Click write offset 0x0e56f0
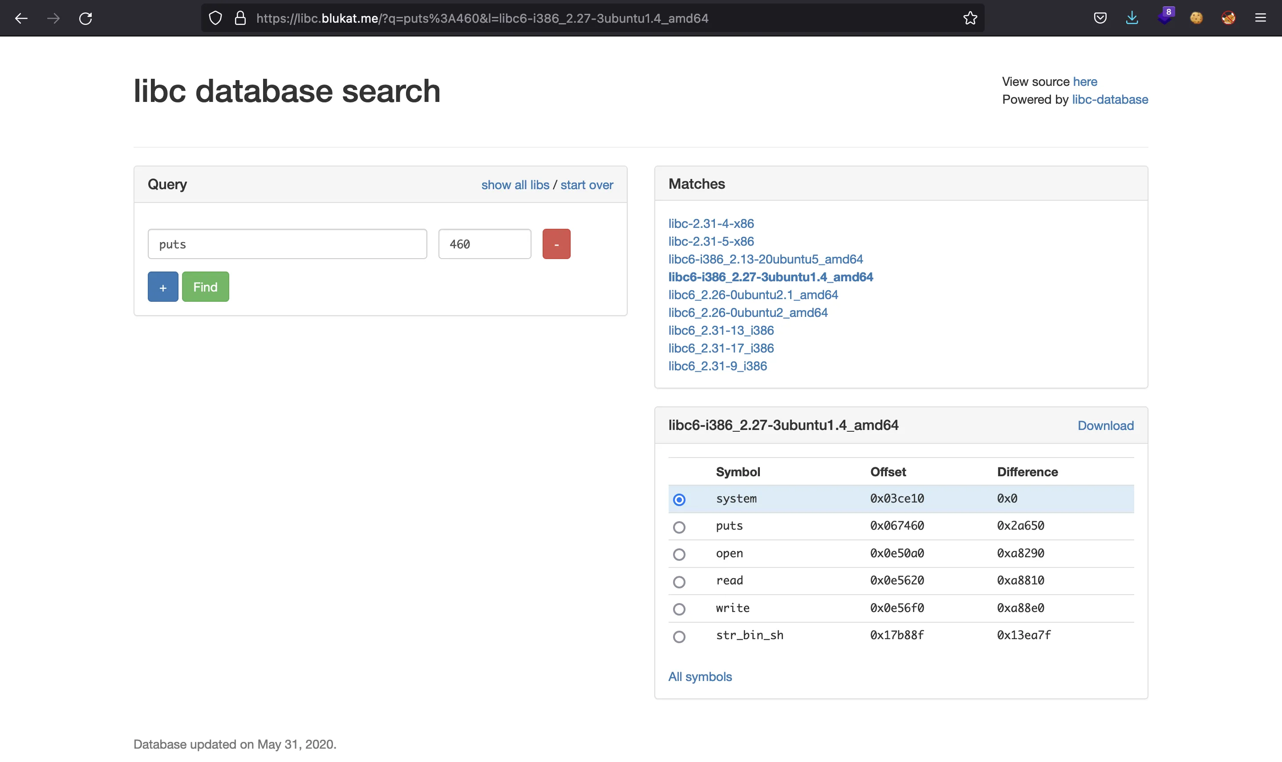The height and width of the screenshot is (762, 1282). click(897, 608)
